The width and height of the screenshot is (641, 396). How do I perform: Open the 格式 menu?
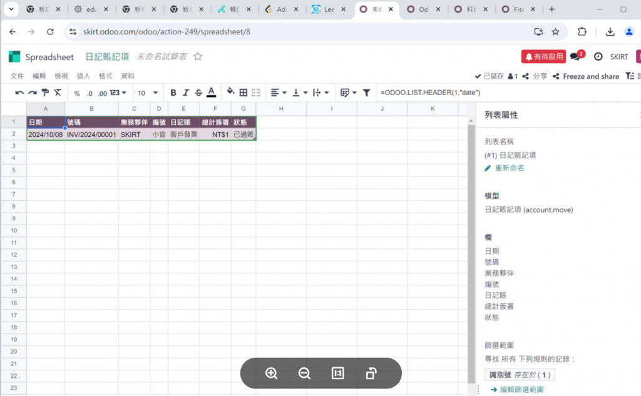click(105, 76)
